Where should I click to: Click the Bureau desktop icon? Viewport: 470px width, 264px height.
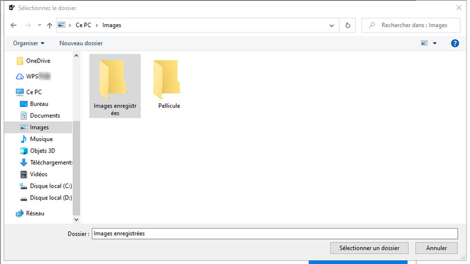[24, 104]
